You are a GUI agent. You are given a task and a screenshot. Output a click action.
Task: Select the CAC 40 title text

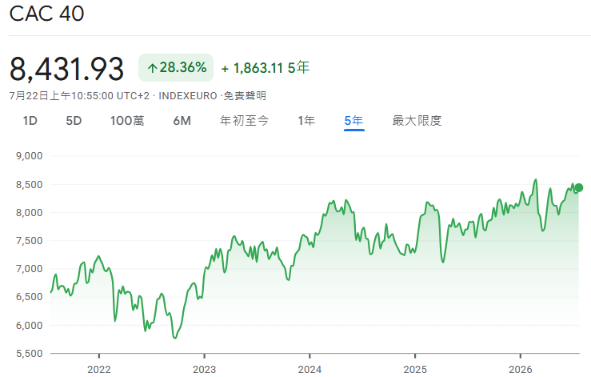pyautogui.click(x=46, y=14)
